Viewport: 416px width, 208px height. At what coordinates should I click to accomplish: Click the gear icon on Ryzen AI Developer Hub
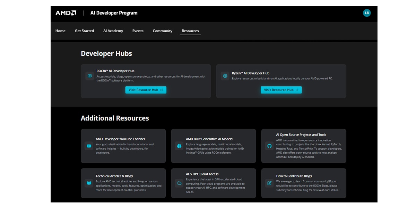coord(225,76)
